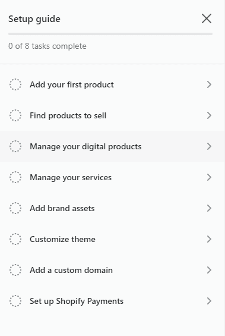Click dotted circle icon next to Add brand assets
The width and height of the screenshot is (225, 336).
click(15, 208)
